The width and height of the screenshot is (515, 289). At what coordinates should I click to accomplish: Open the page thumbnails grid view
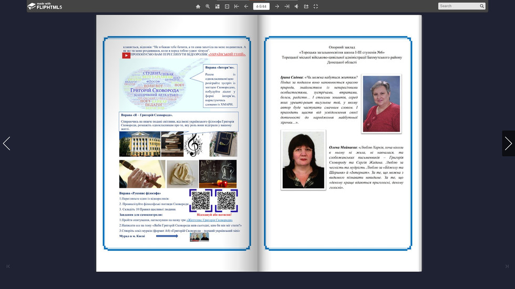click(217, 6)
